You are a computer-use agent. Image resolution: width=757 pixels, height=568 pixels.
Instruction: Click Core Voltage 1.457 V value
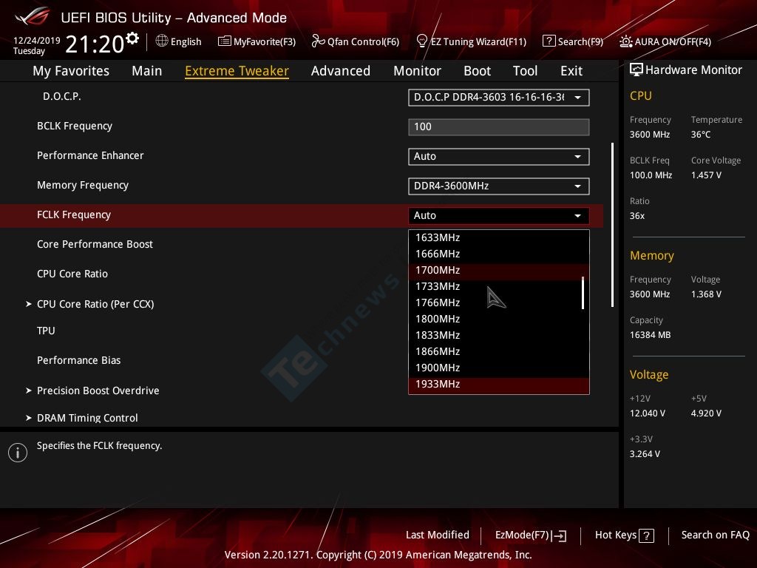[x=706, y=175]
